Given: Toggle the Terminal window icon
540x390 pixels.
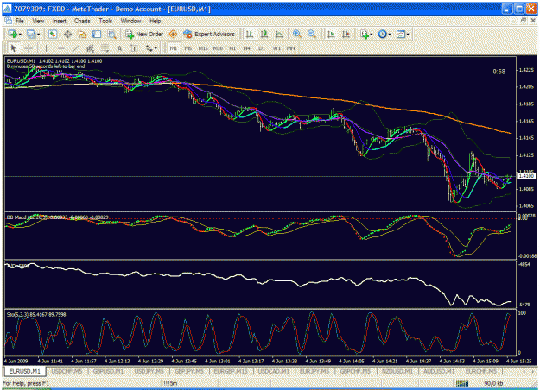Looking at the screenshot, I should (97, 34).
